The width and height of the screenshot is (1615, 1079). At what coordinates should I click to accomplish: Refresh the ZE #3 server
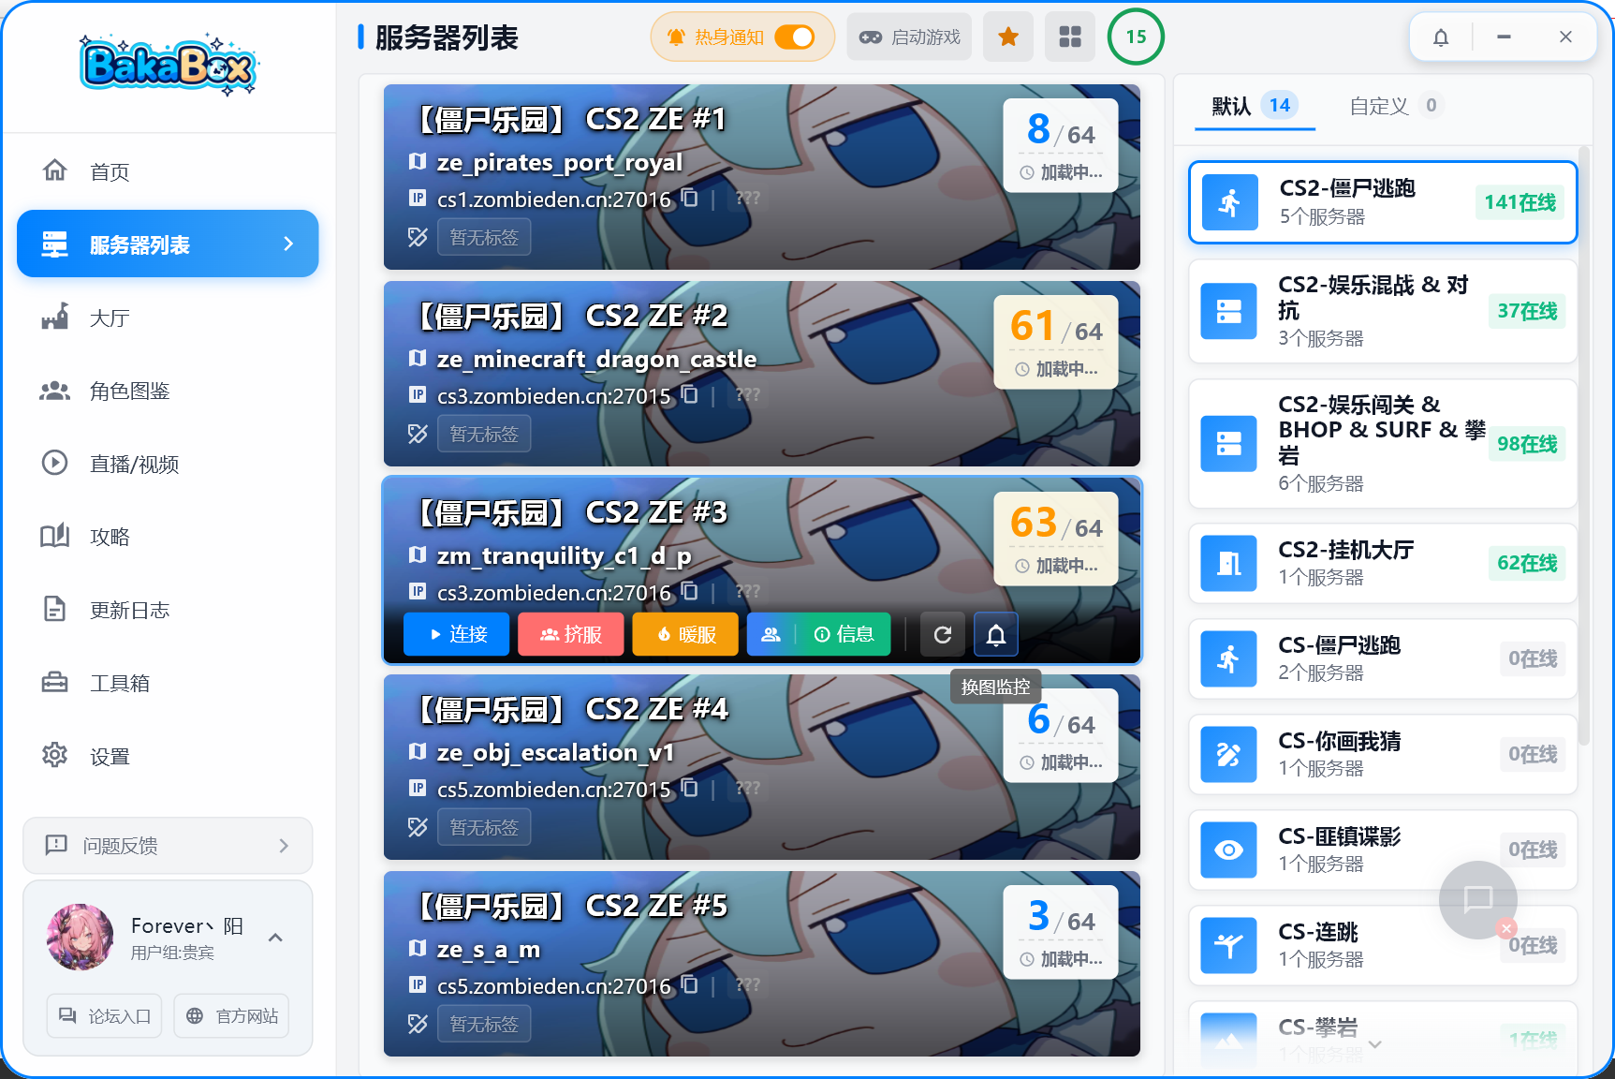coord(943,634)
